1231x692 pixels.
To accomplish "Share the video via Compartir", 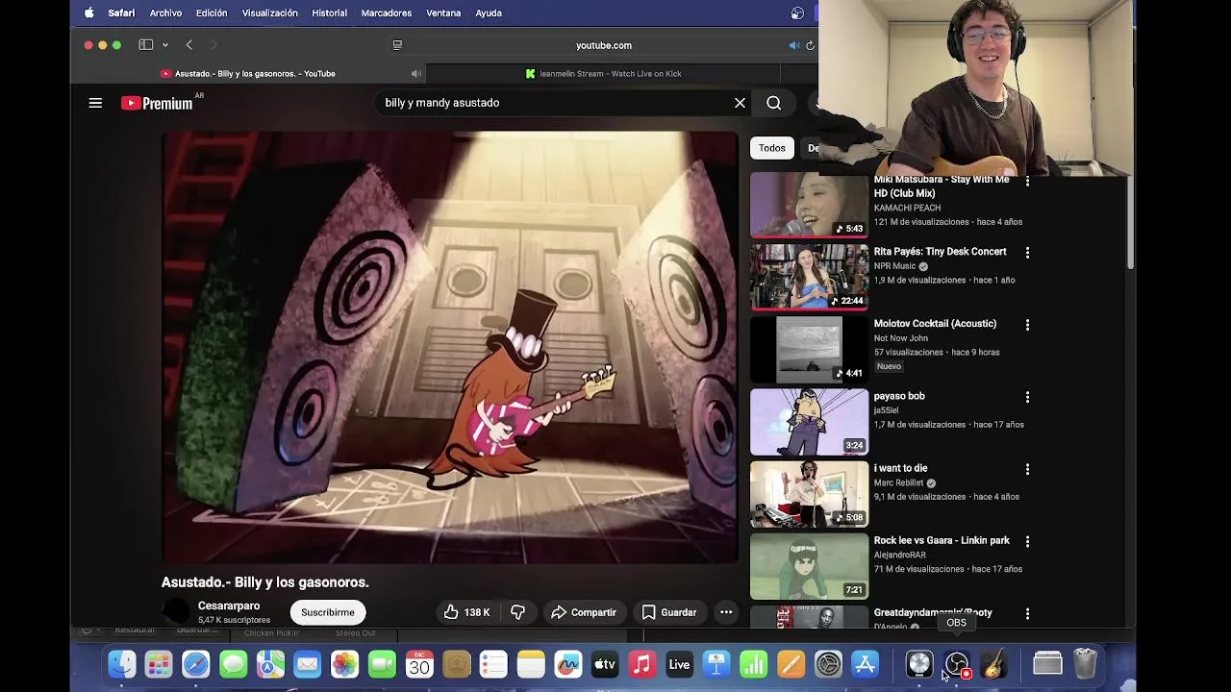I will click(584, 612).
